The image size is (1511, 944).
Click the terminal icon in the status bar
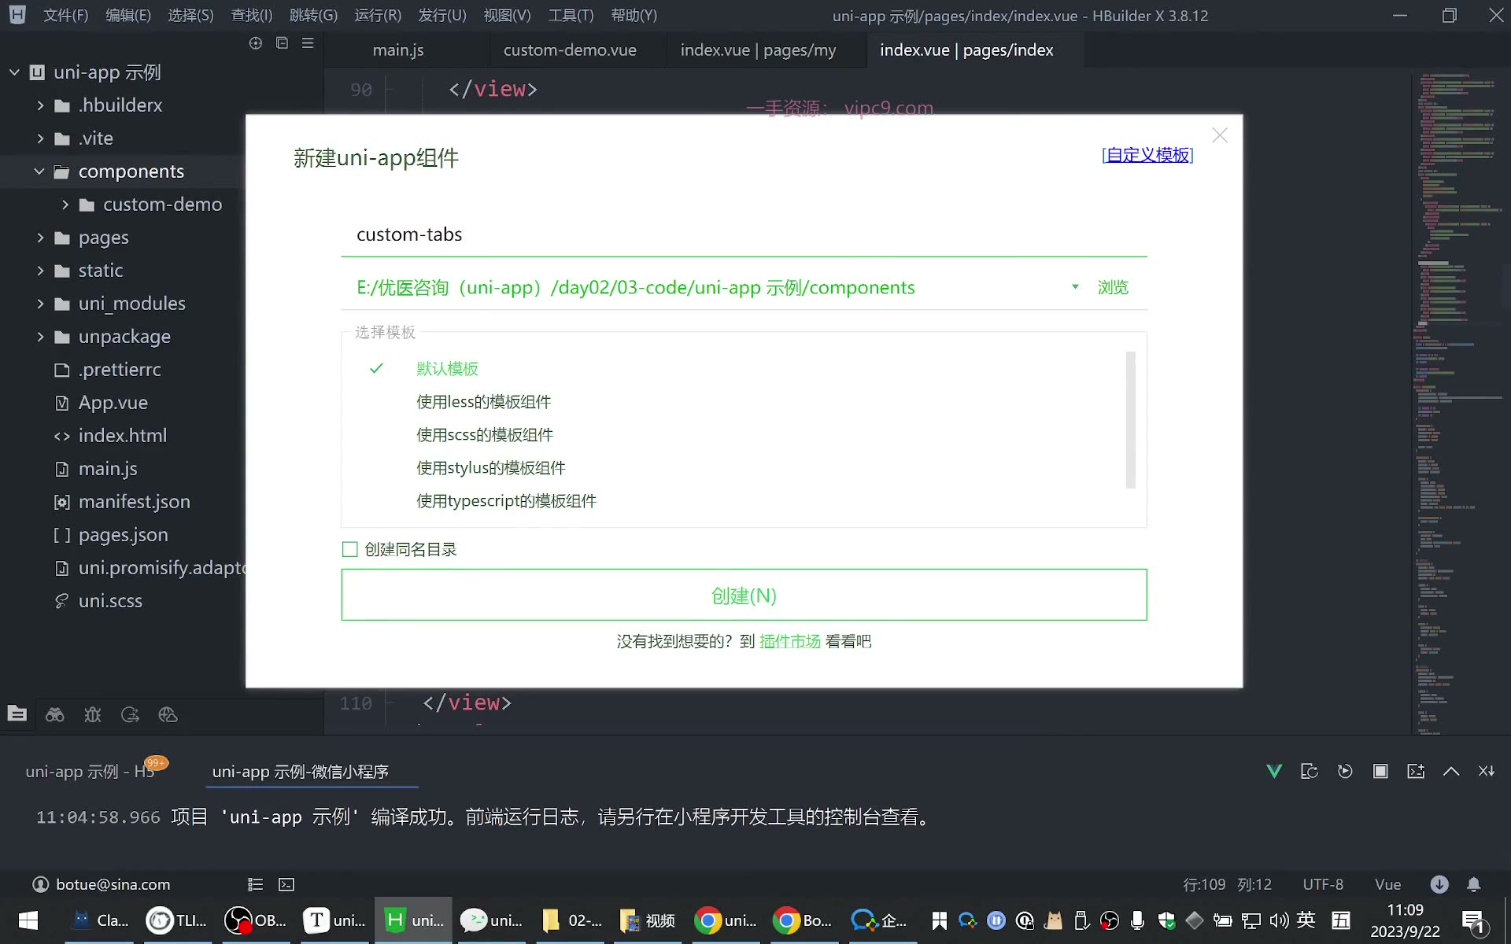click(x=286, y=885)
